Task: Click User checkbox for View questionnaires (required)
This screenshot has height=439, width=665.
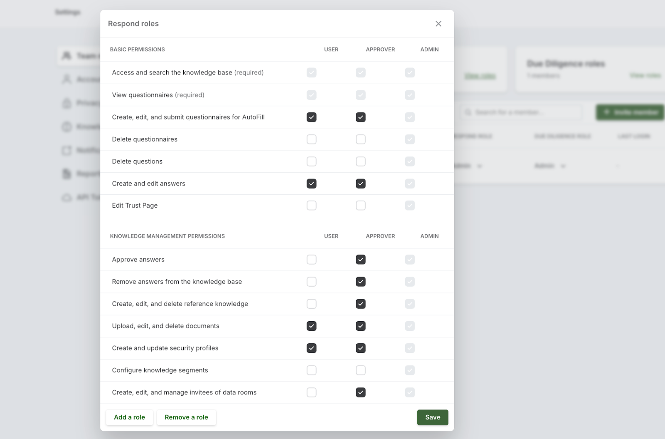Action: click(x=311, y=95)
